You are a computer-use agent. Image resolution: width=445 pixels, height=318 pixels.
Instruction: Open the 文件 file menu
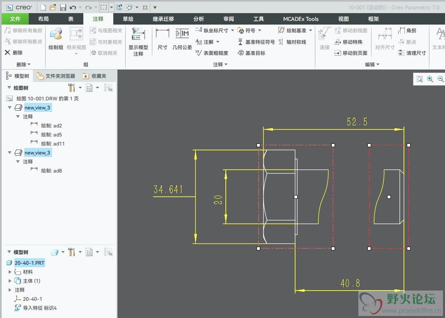(15, 19)
